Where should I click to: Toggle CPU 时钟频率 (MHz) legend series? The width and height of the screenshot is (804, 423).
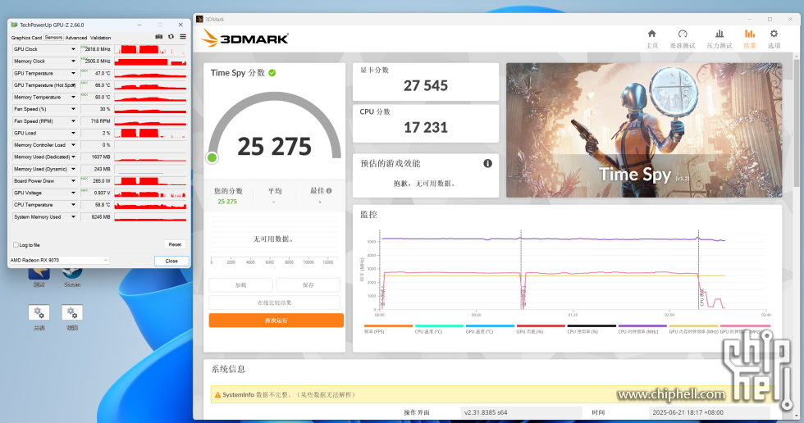[642, 329]
